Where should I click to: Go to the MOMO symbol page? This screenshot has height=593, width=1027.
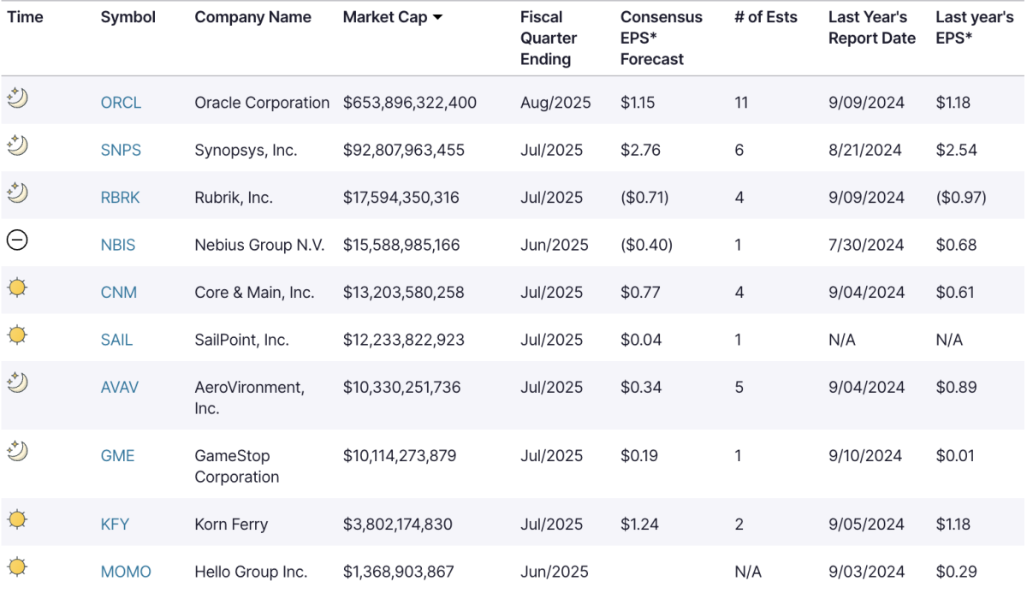pyautogui.click(x=126, y=572)
